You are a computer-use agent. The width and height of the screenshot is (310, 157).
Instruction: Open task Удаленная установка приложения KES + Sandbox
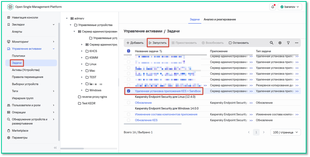point(168,91)
